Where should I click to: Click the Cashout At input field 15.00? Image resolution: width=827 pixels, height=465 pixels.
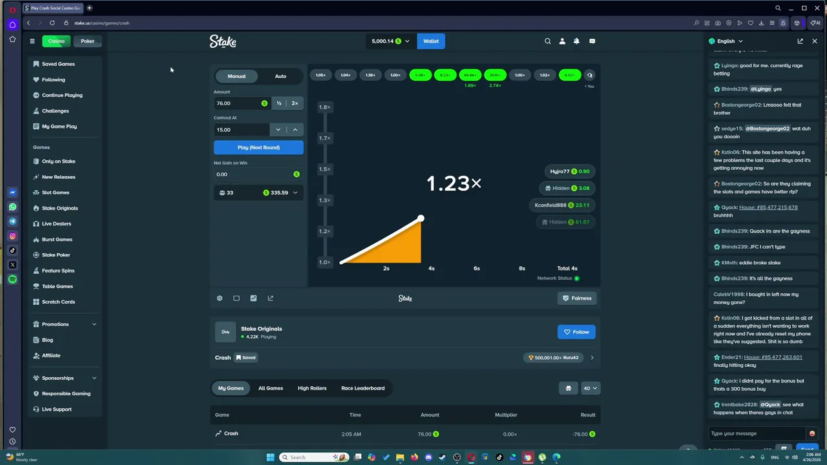point(242,130)
